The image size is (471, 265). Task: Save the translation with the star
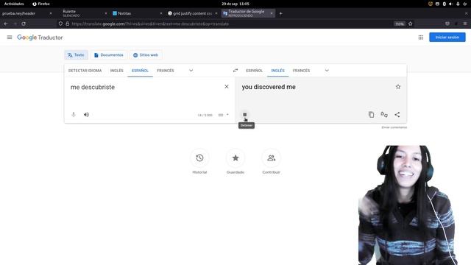(398, 87)
